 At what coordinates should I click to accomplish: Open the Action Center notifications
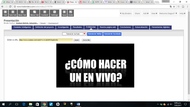185,104
